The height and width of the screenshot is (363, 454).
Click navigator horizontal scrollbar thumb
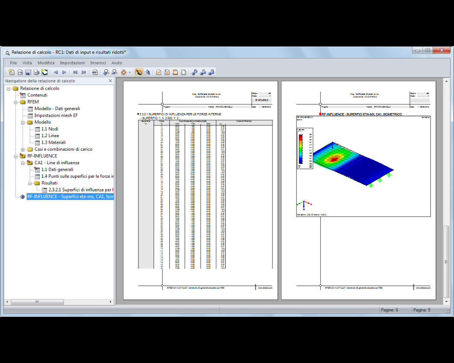pyautogui.click(x=37, y=302)
